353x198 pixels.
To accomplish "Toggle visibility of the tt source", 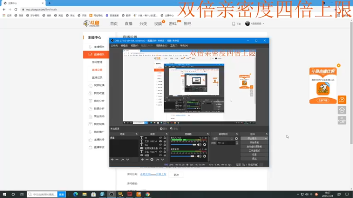I will pyautogui.click(x=160, y=138).
